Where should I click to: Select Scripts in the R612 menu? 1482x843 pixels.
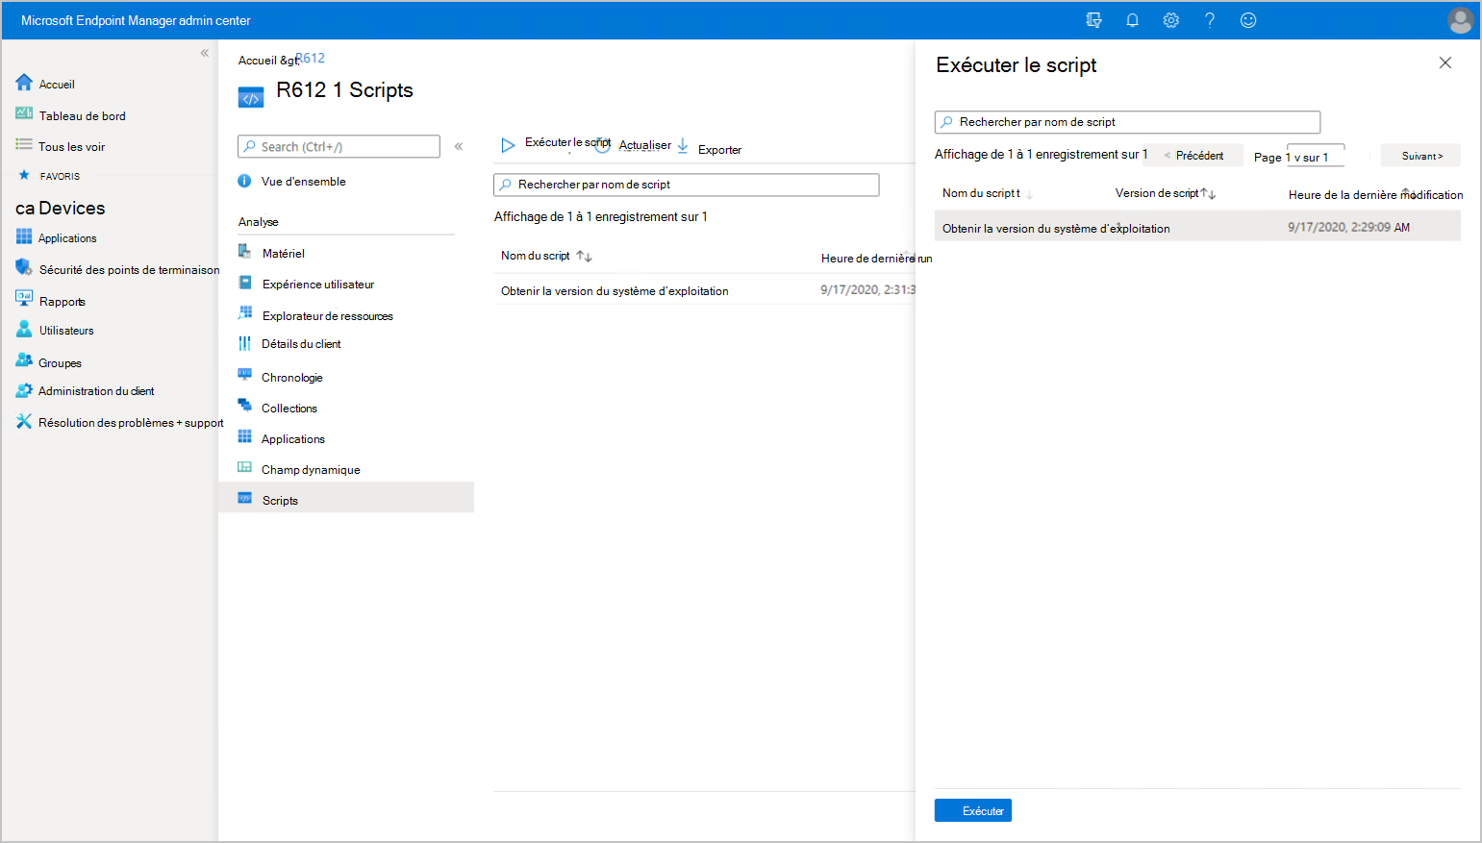click(x=346, y=497)
